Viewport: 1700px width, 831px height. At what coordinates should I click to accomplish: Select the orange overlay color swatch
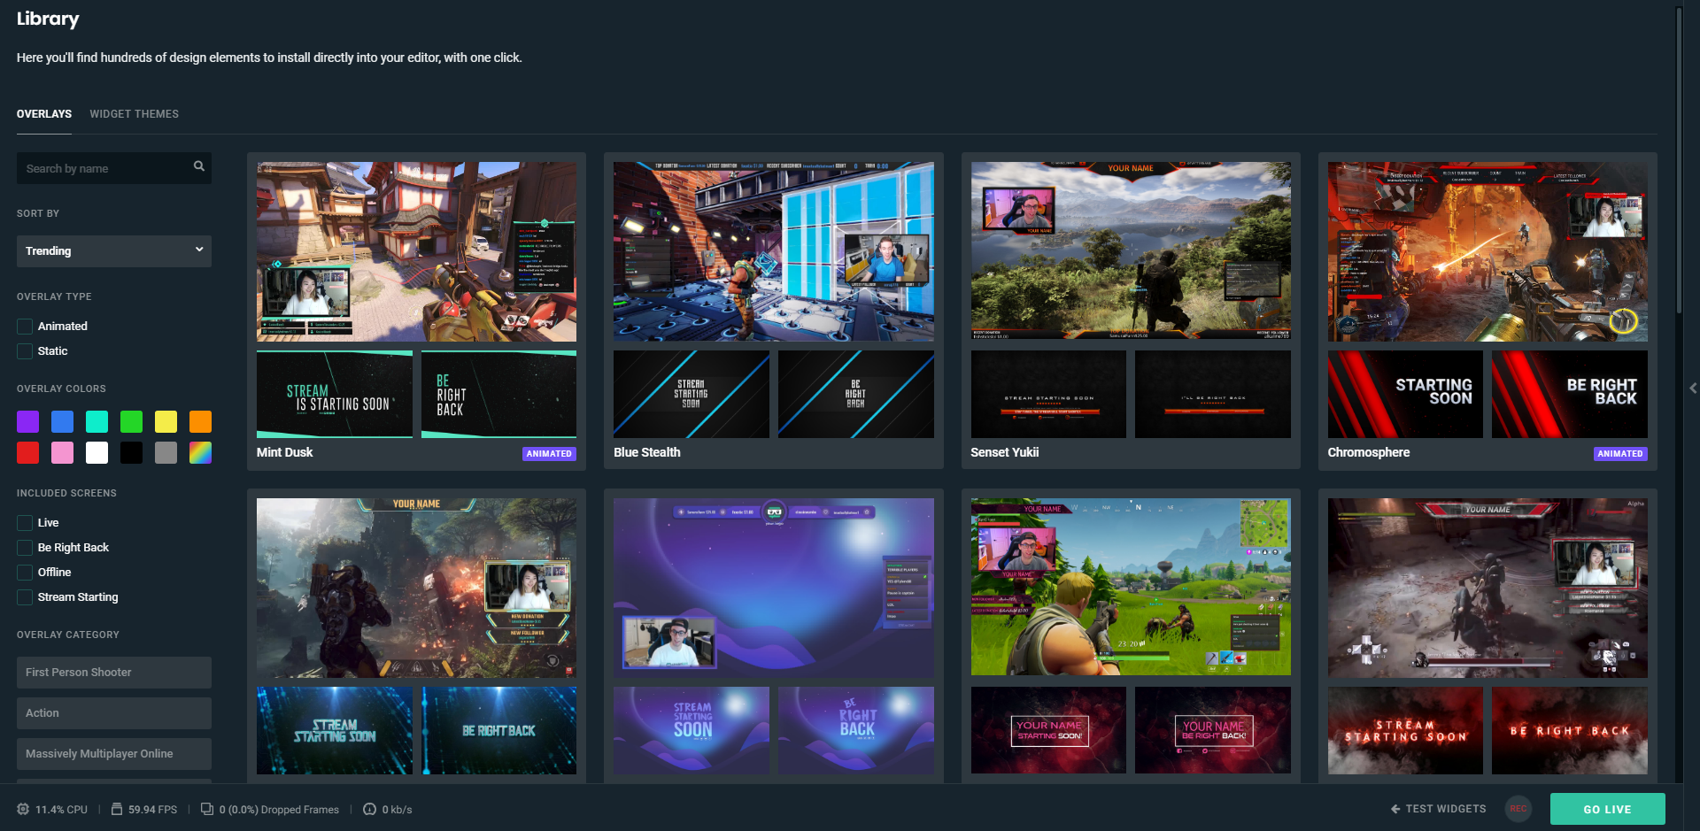pos(200,421)
